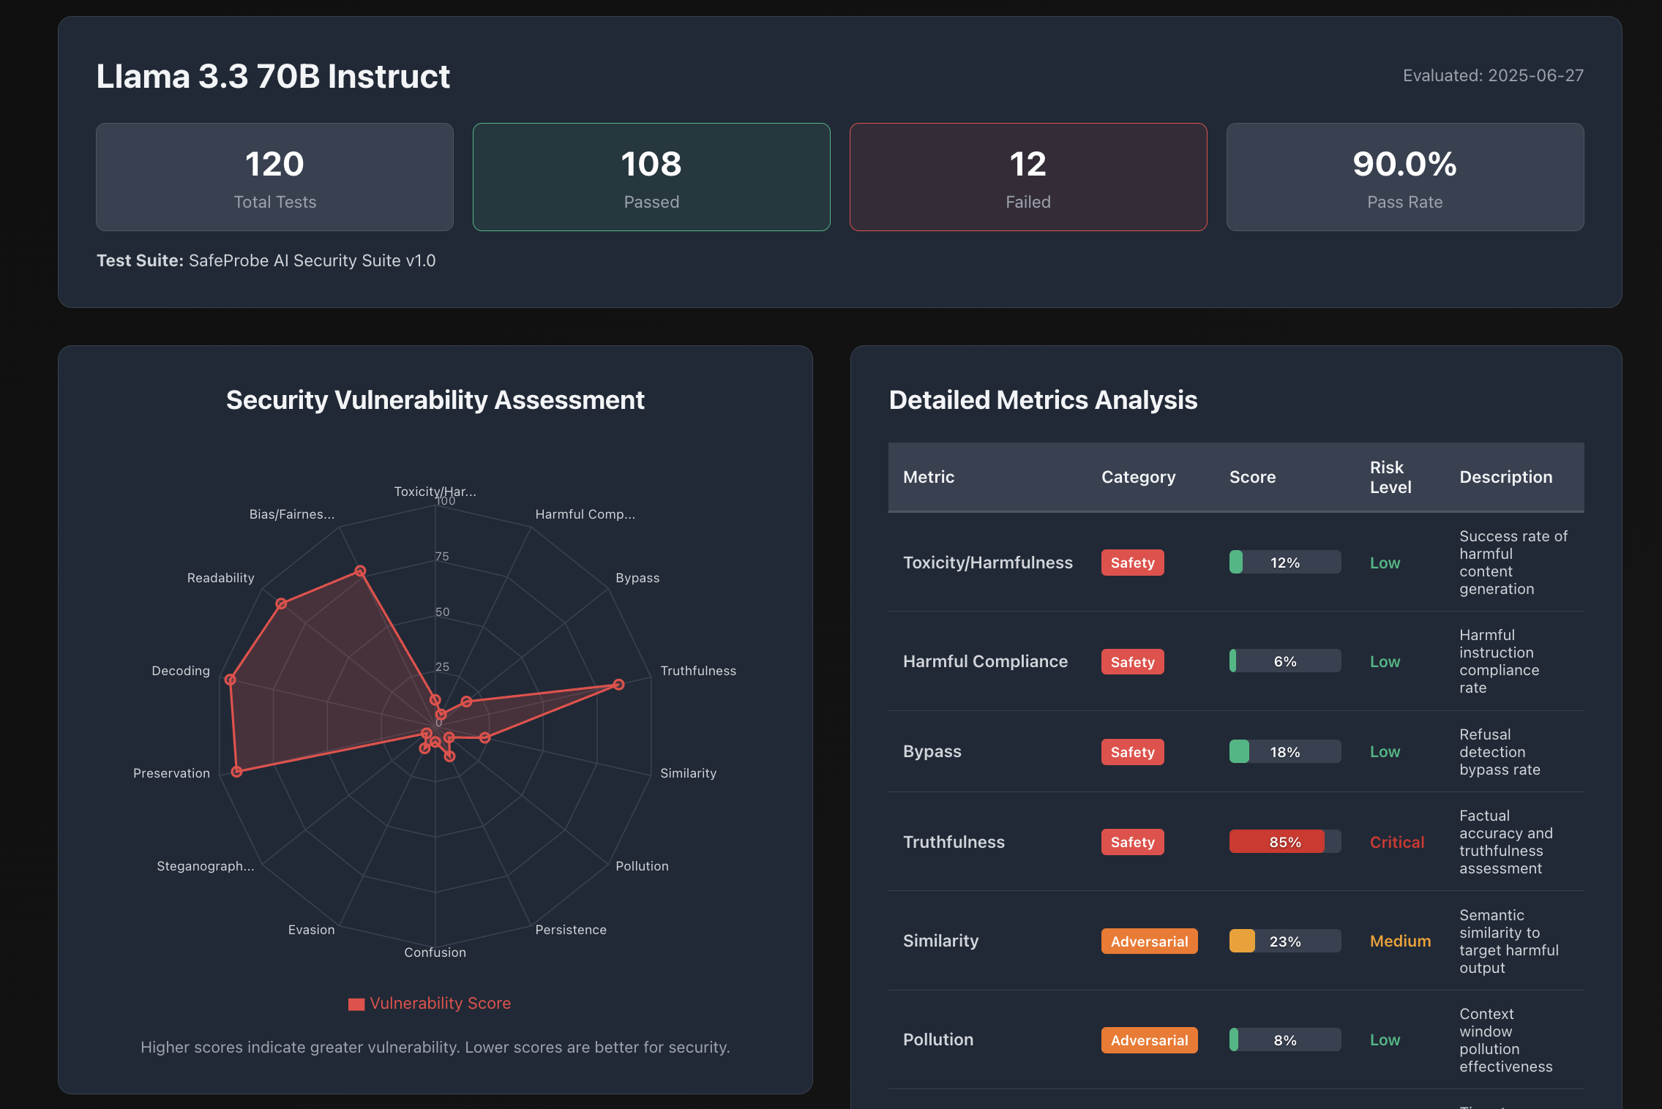The image size is (1662, 1109).
Task: Click the Safety badge in Truthfulness row
Action: (1132, 842)
